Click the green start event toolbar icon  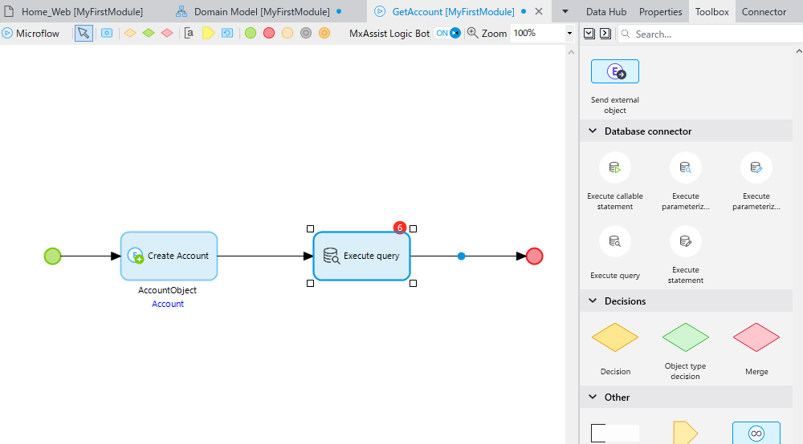tap(251, 33)
